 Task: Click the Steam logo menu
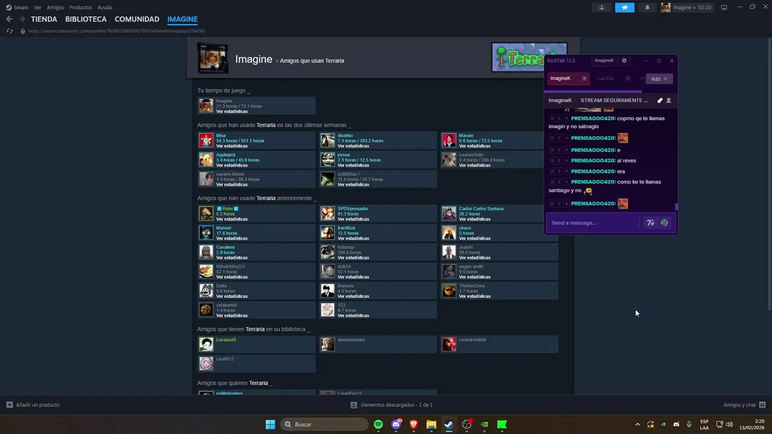click(17, 7)
